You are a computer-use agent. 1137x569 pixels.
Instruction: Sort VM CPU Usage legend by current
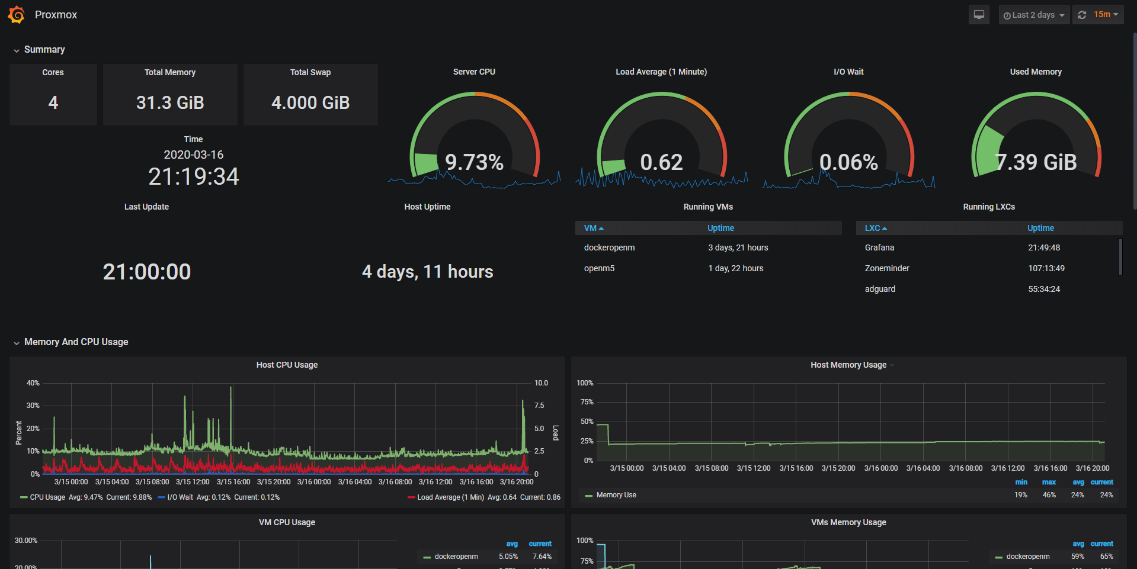pyautogui.click(x=540, y=544)
